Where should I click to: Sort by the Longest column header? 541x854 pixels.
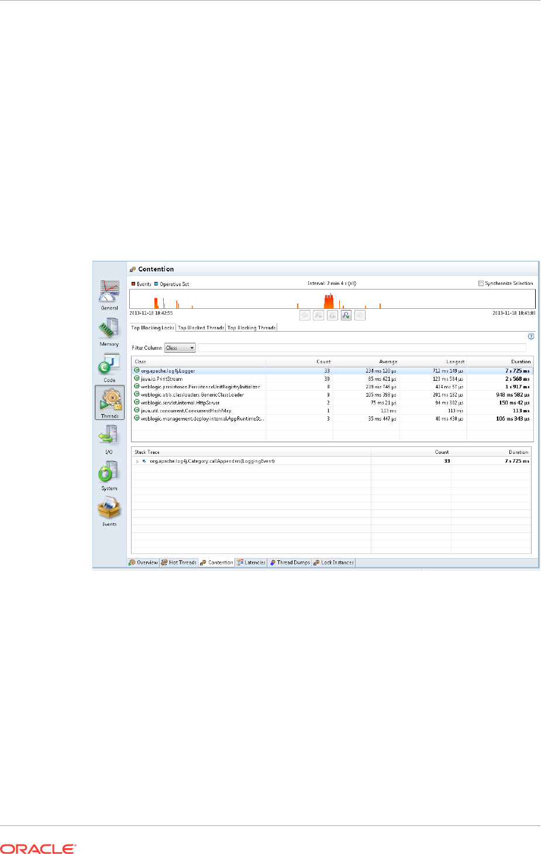(x=433, y=361)
